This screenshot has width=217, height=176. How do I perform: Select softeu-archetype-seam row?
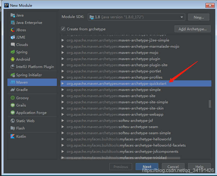pyautogui.click(x=136, y=127)
